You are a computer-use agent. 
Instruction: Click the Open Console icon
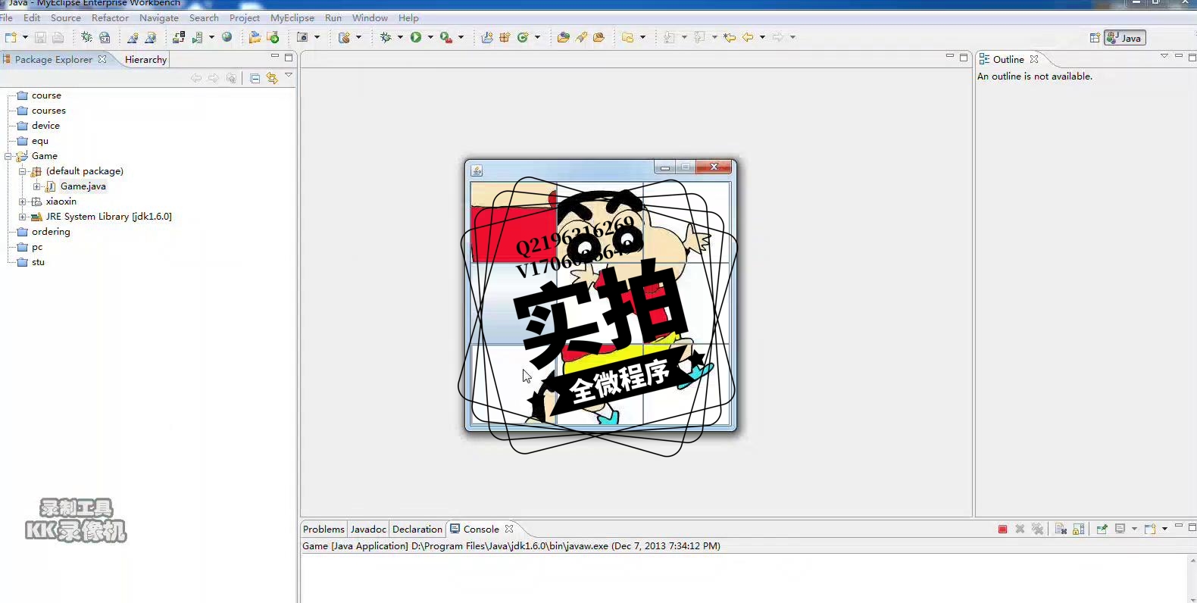tap(1151, 529)
